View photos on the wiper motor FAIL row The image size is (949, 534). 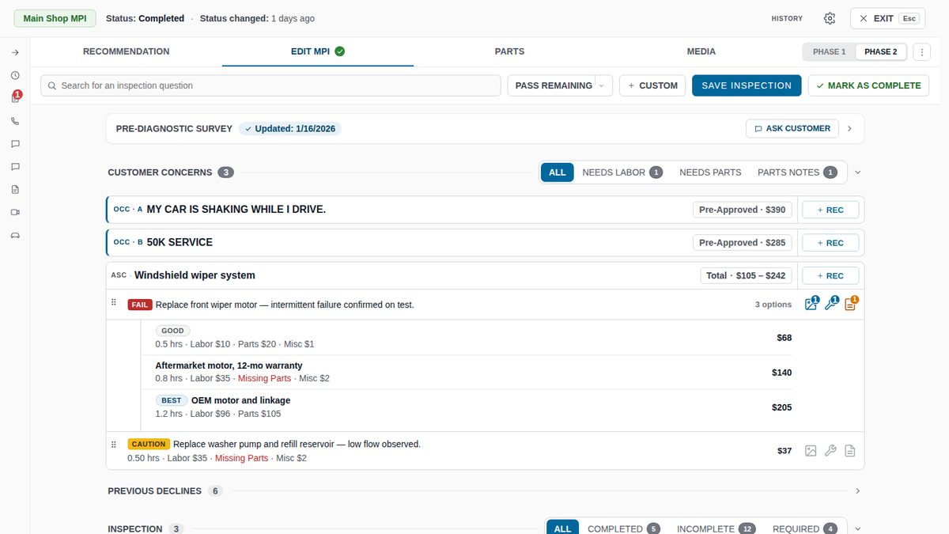coord(811,304)
